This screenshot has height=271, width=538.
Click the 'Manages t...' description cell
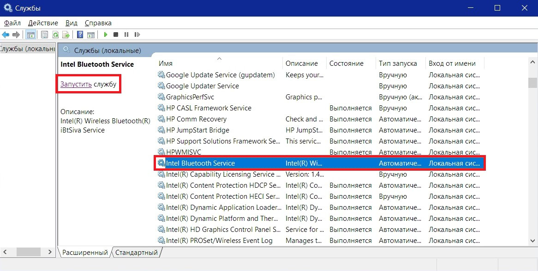click(x=304, y=241)
